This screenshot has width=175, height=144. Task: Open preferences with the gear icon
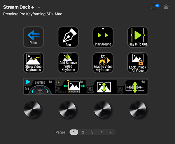(166, 7)
